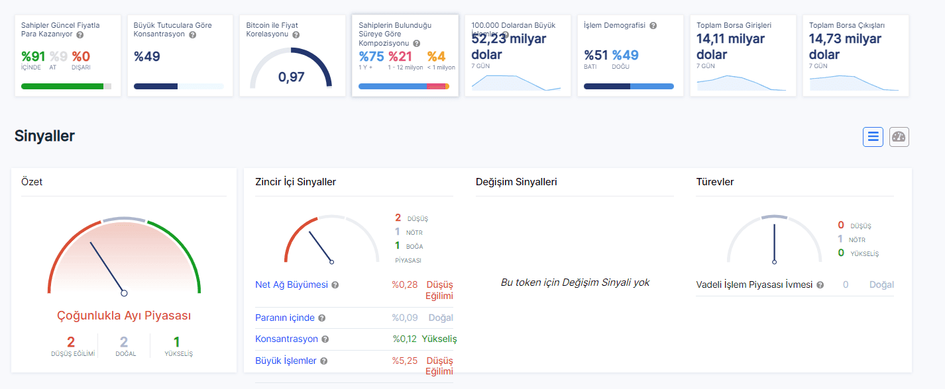Click the Toplam Borsa Girişleri sparkline chart

click(x=741, y=83)
